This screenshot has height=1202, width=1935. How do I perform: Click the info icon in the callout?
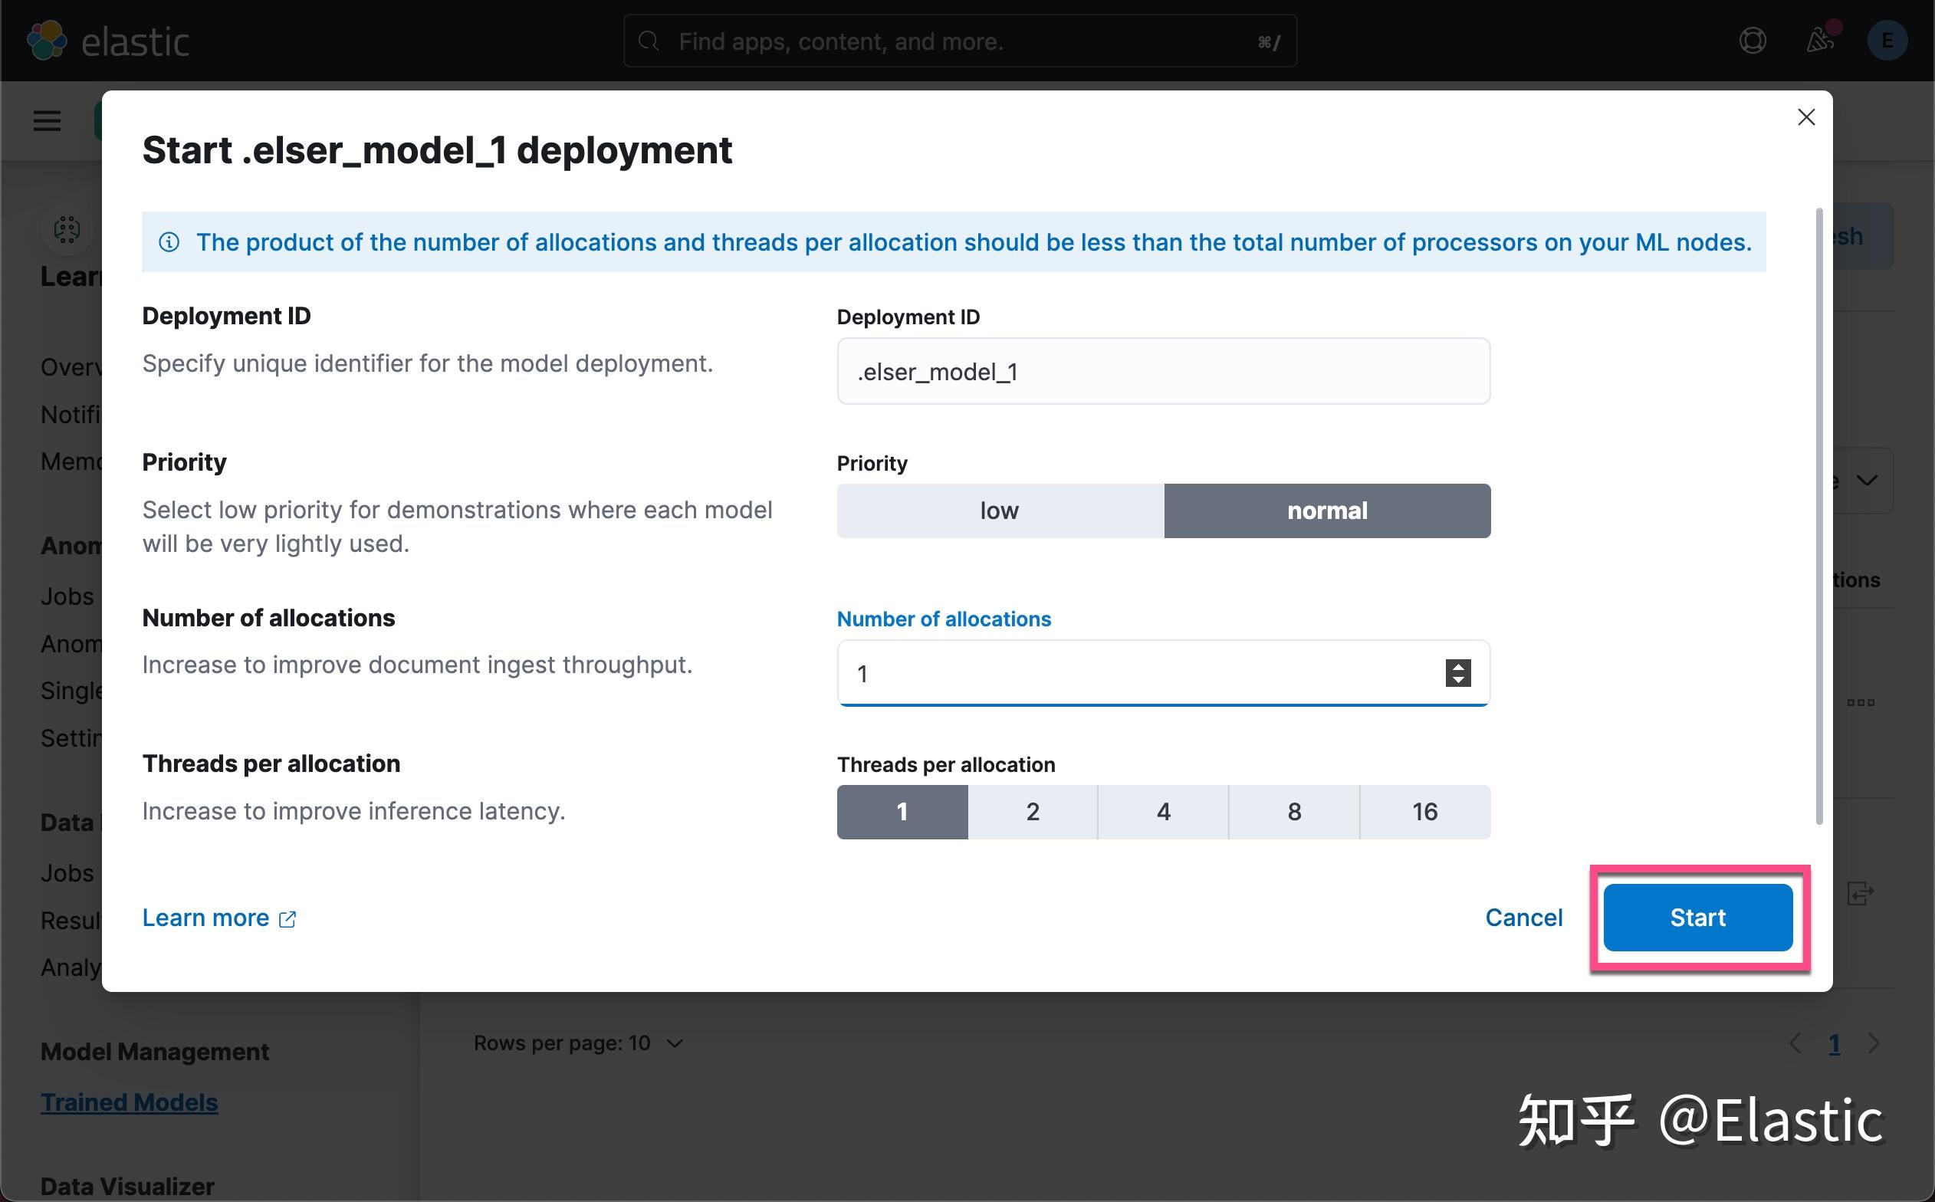click(169, 241)
